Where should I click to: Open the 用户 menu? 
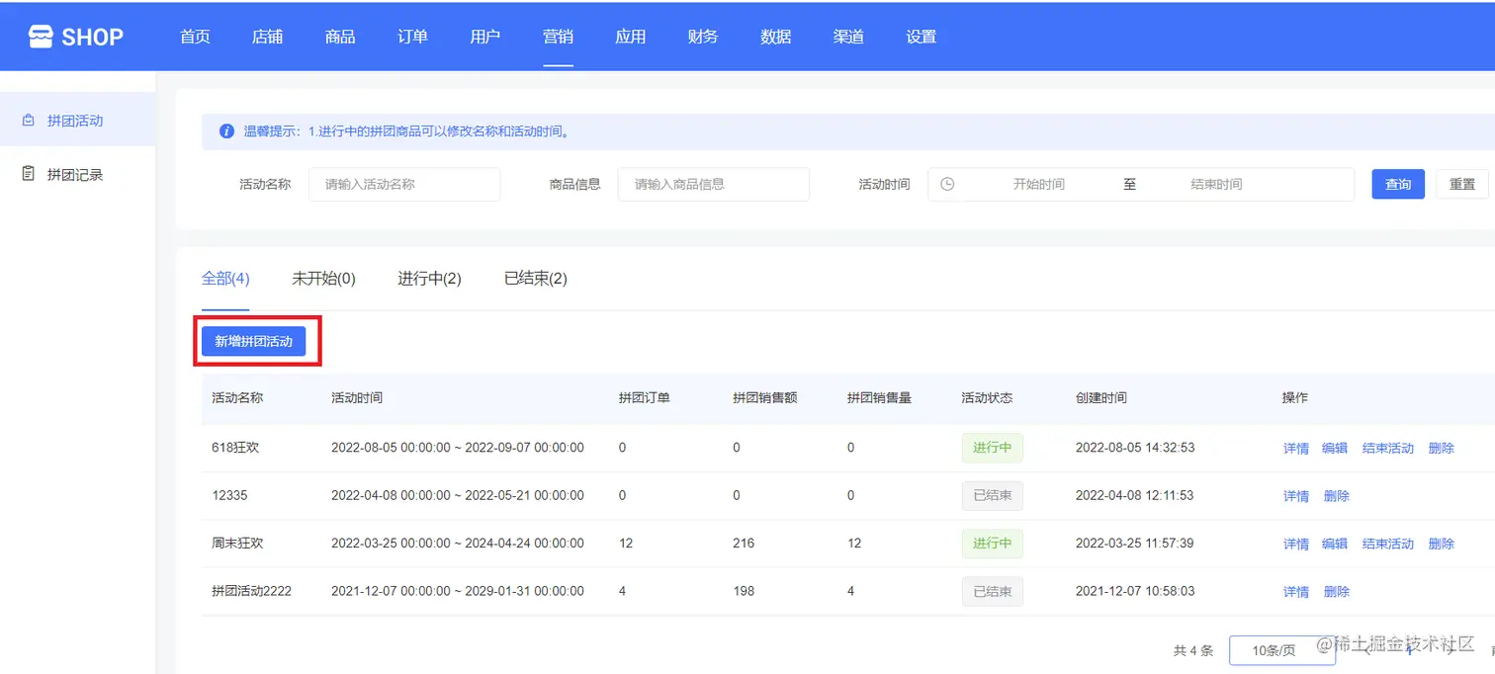point(485,37)
